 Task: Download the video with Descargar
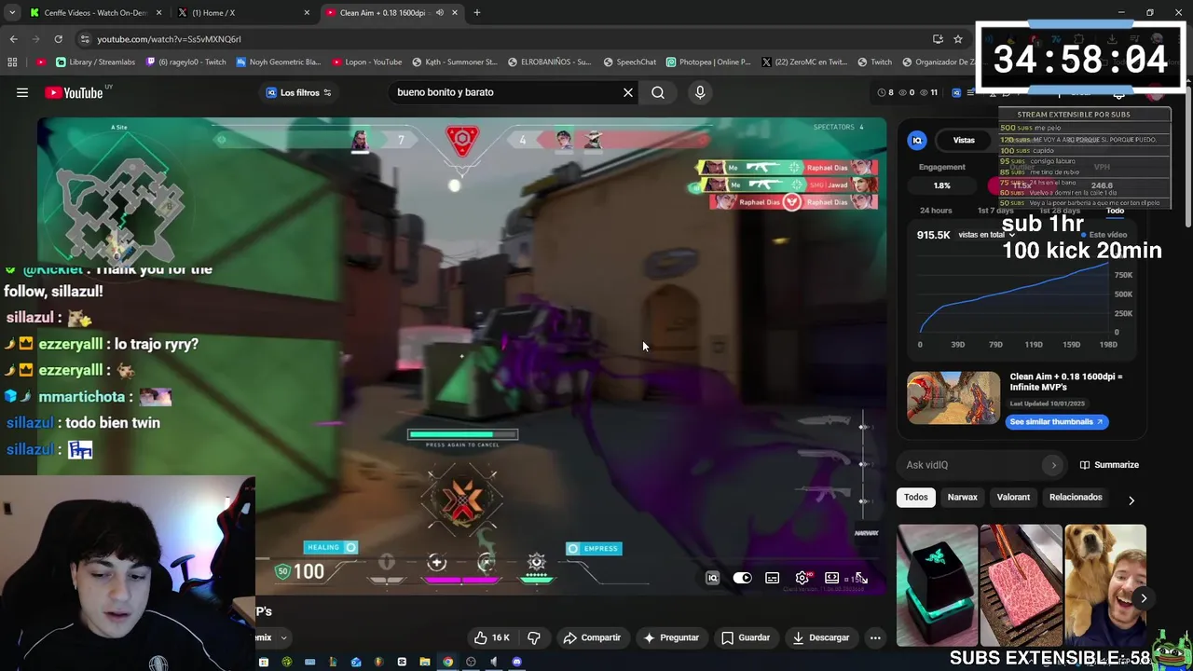click(821, 638)
